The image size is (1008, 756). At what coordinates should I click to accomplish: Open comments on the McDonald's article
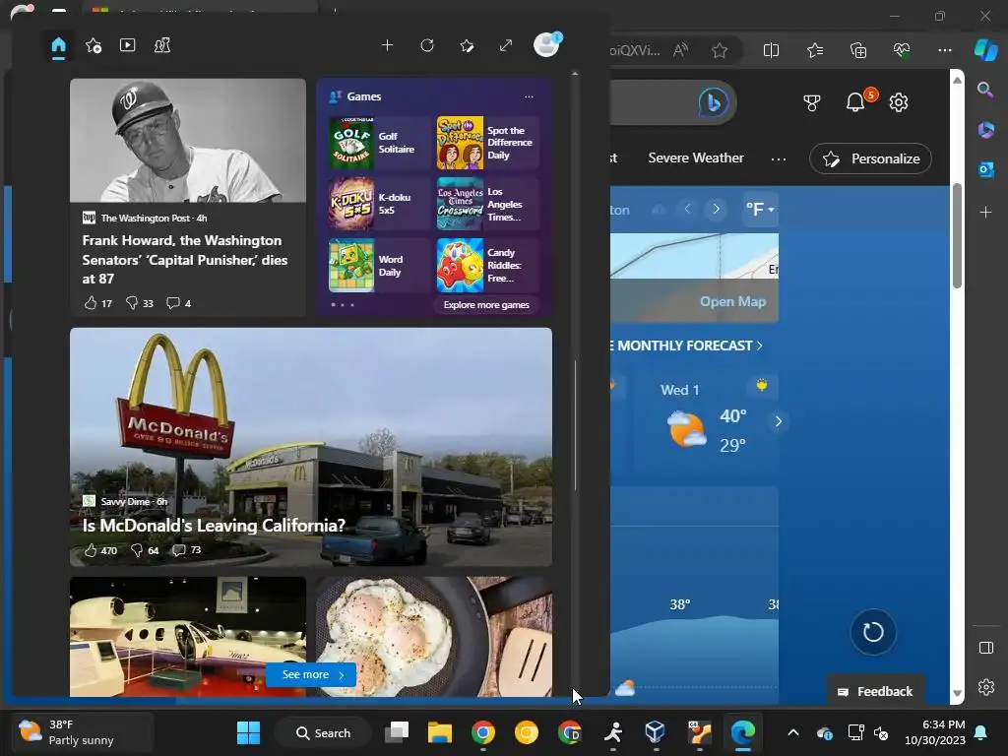coord(186,549)
